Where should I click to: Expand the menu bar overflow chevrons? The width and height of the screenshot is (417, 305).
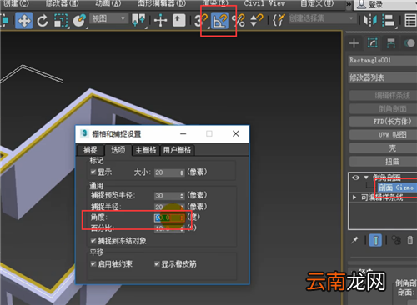click(x=349, y=4)
